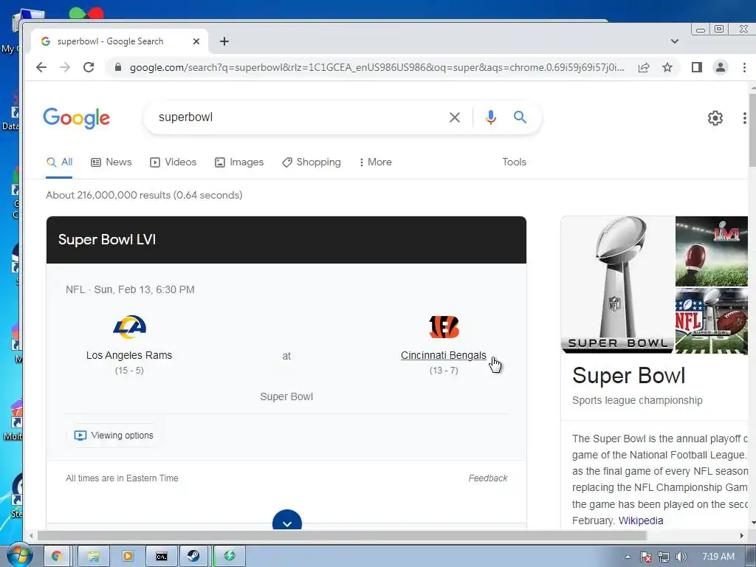Click the blue magnifier search icon
The width and height of the screenshot is (756, 567).
[520, 117]
